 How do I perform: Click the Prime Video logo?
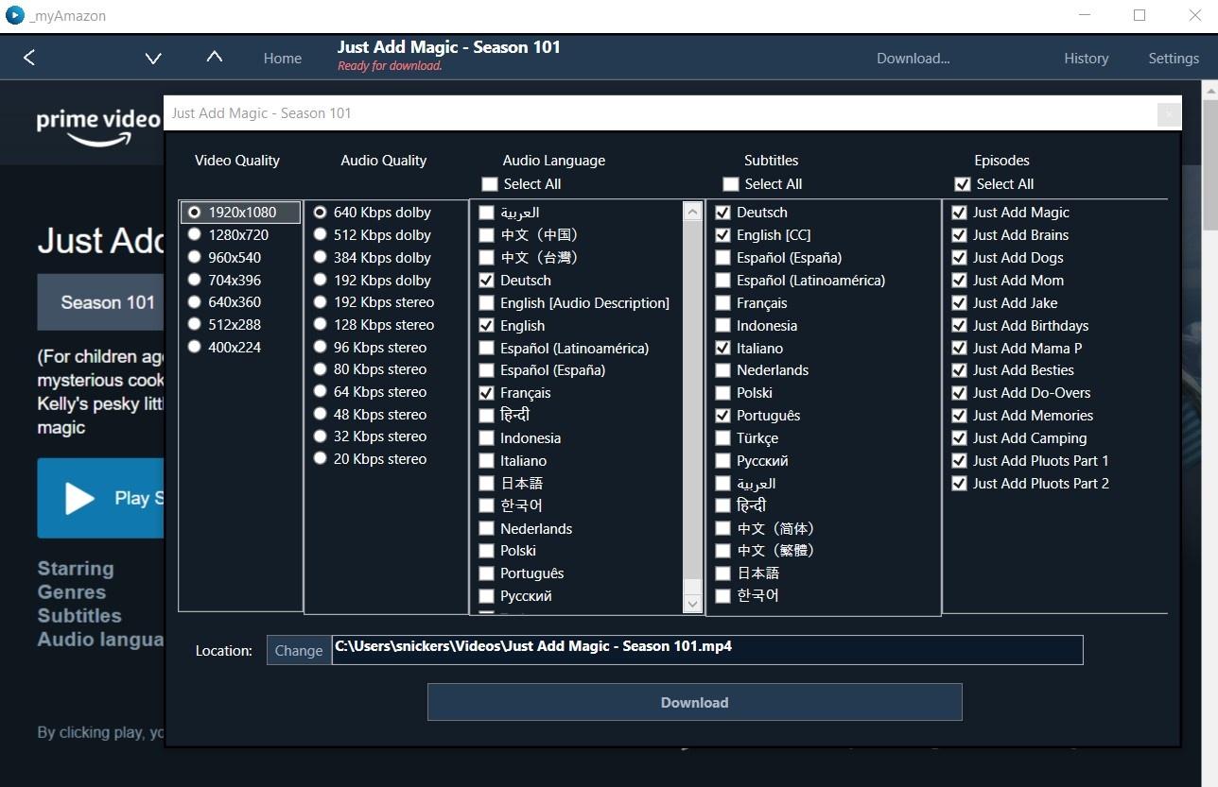[98, 128]
